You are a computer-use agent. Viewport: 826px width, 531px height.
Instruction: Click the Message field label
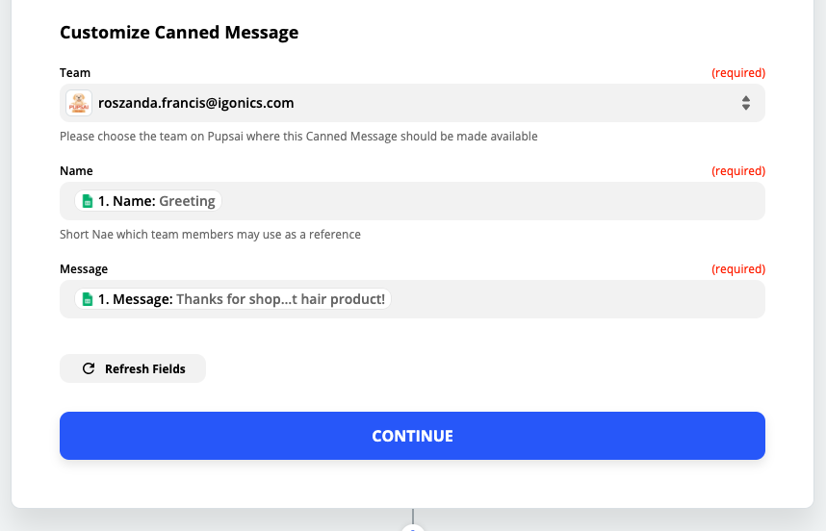pos(84,269)
